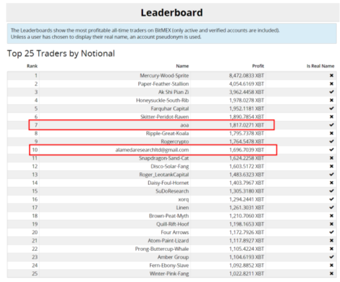Viewport: 340px width, 282px height.
Task: Click the X icon for Paper-Feather-Stallion
Action: coord(332,84)
